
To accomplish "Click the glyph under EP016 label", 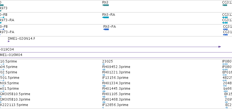I will (x=224, y=75).
